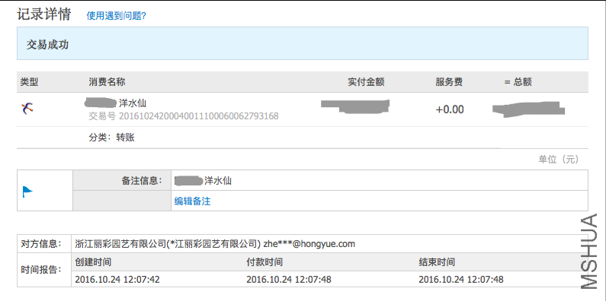The width and height of the screenshot is (606, 301).
Task: Select the 记录详情 page heading
Action: click(44, 14)
